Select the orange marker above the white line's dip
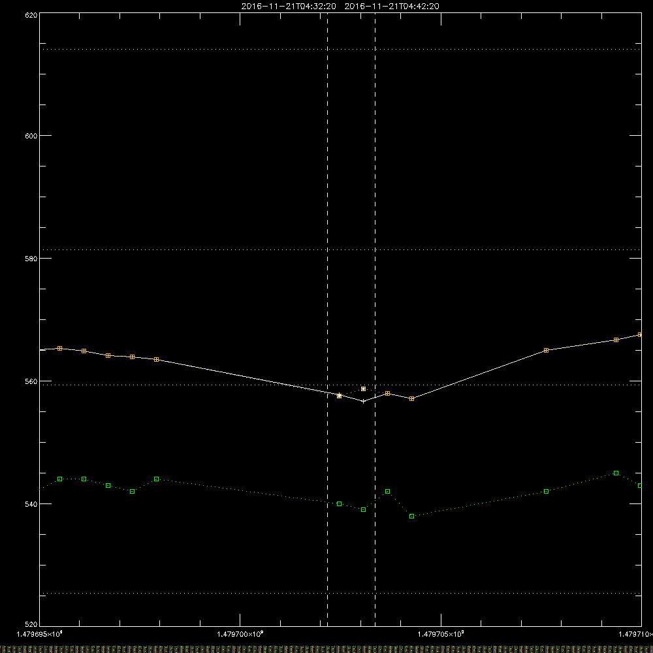The height and width of the screenshot is (653, 653). [x=364, y=389]
